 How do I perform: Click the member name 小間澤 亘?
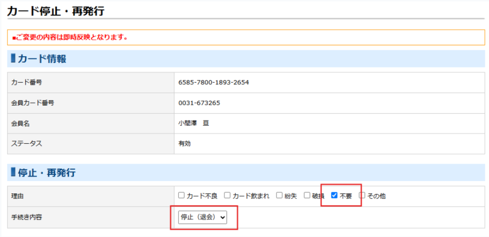(x=194, y=123)
